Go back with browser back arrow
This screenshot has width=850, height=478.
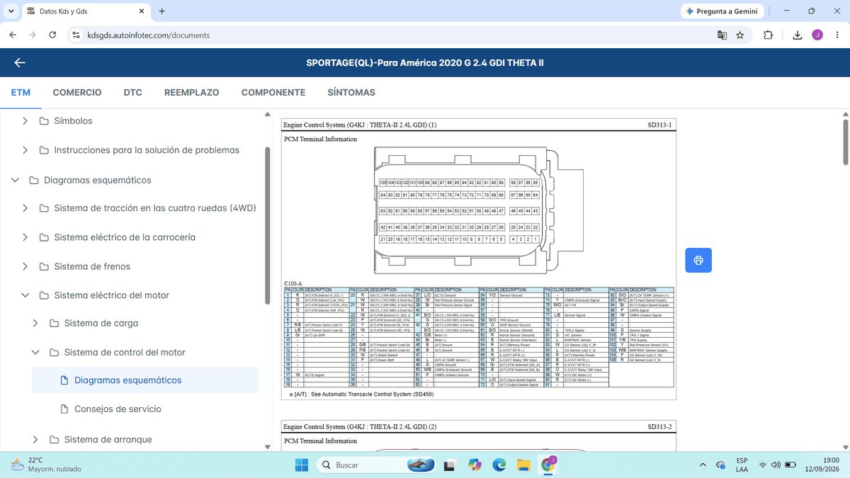[x=13, y=35]
